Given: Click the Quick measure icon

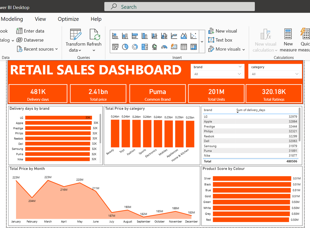Looking at the screenshot, I should tap(305, 34).
